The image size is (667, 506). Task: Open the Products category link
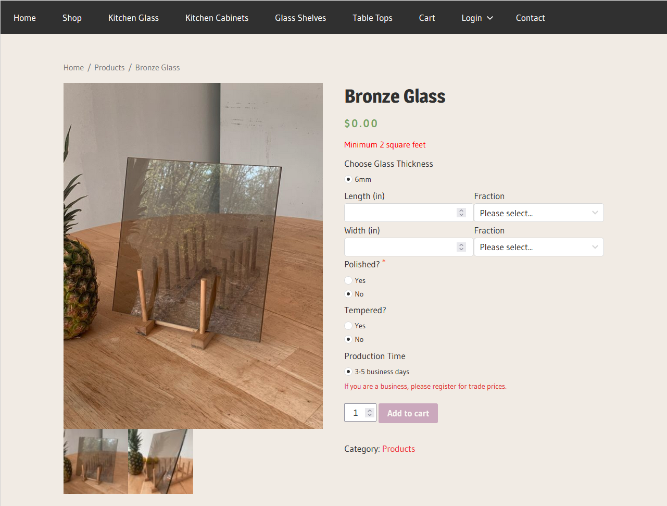[x=398, y=449]
